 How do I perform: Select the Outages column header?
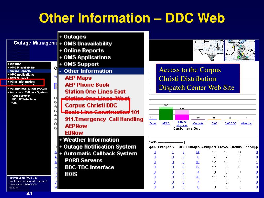pyautogui.click(x=193, y=147)
